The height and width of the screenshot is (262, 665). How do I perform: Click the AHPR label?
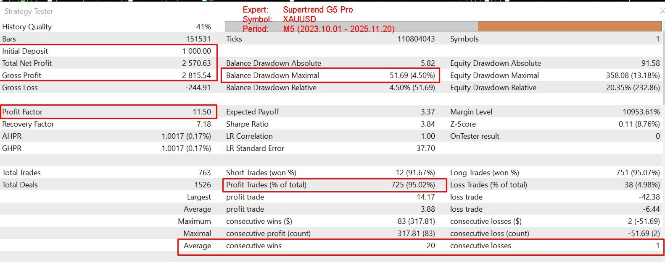(12, 136)
